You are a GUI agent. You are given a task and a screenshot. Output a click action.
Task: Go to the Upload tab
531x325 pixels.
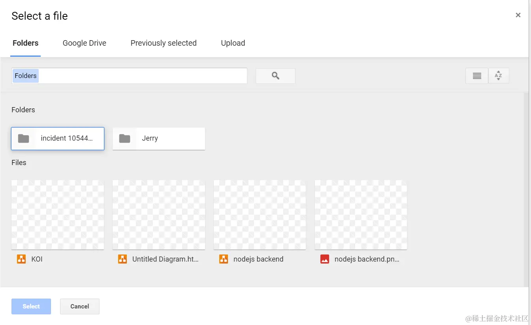point(233,43)
